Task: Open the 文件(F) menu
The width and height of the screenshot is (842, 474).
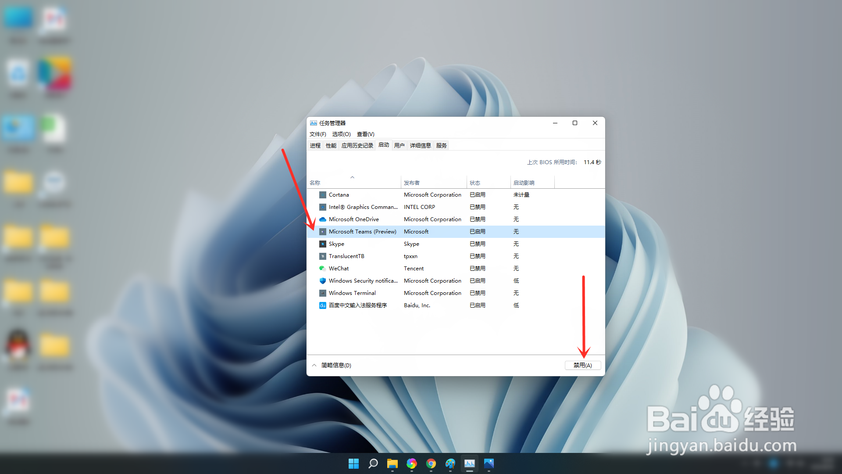Action: [318, 134]
